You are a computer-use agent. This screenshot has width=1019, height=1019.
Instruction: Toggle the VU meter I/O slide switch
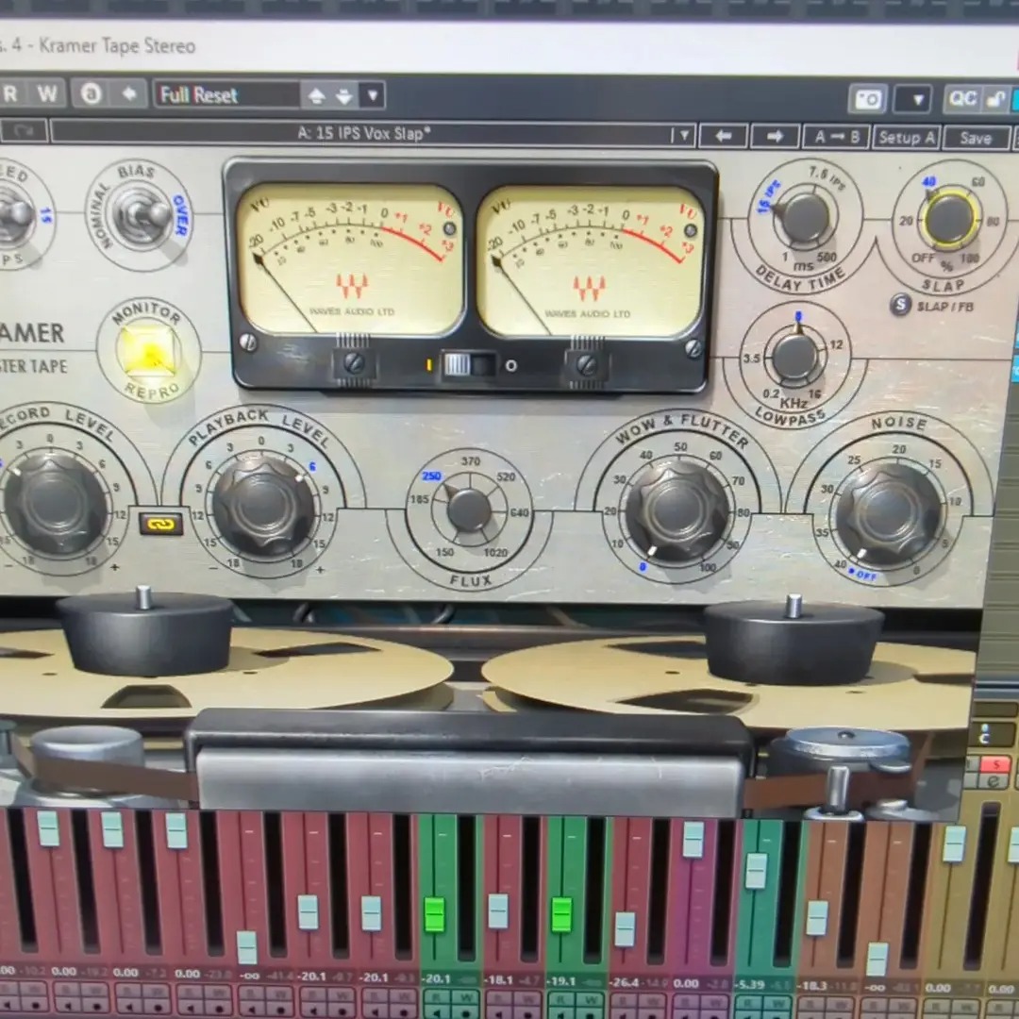469,364
